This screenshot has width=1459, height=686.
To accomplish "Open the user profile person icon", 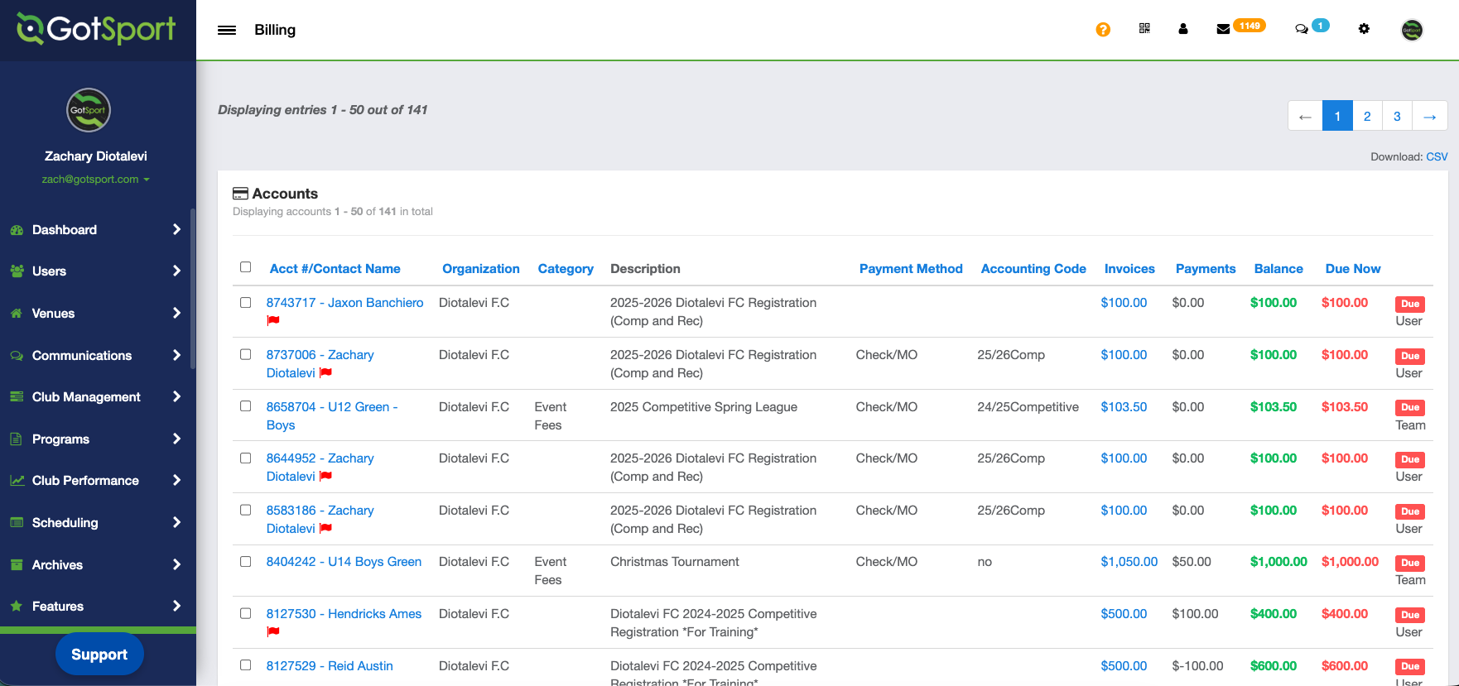I will (1183, 29).
